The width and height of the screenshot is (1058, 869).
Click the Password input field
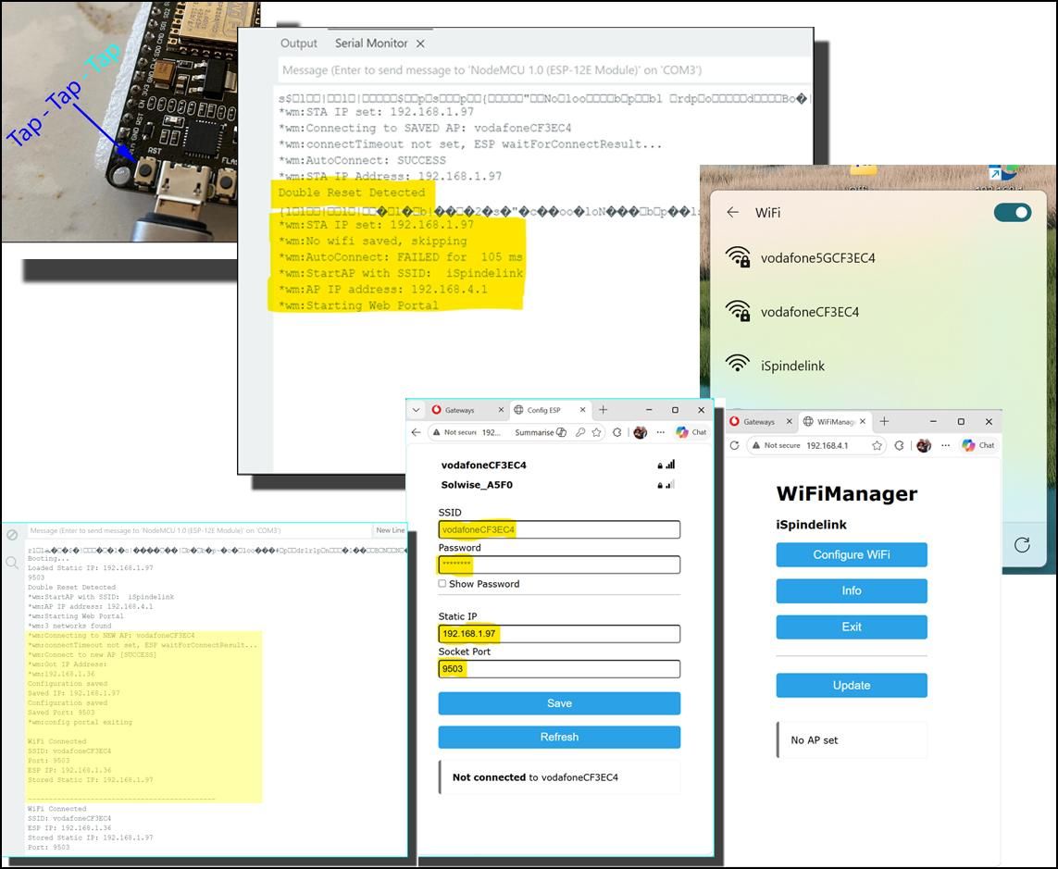tap(559, 565)
